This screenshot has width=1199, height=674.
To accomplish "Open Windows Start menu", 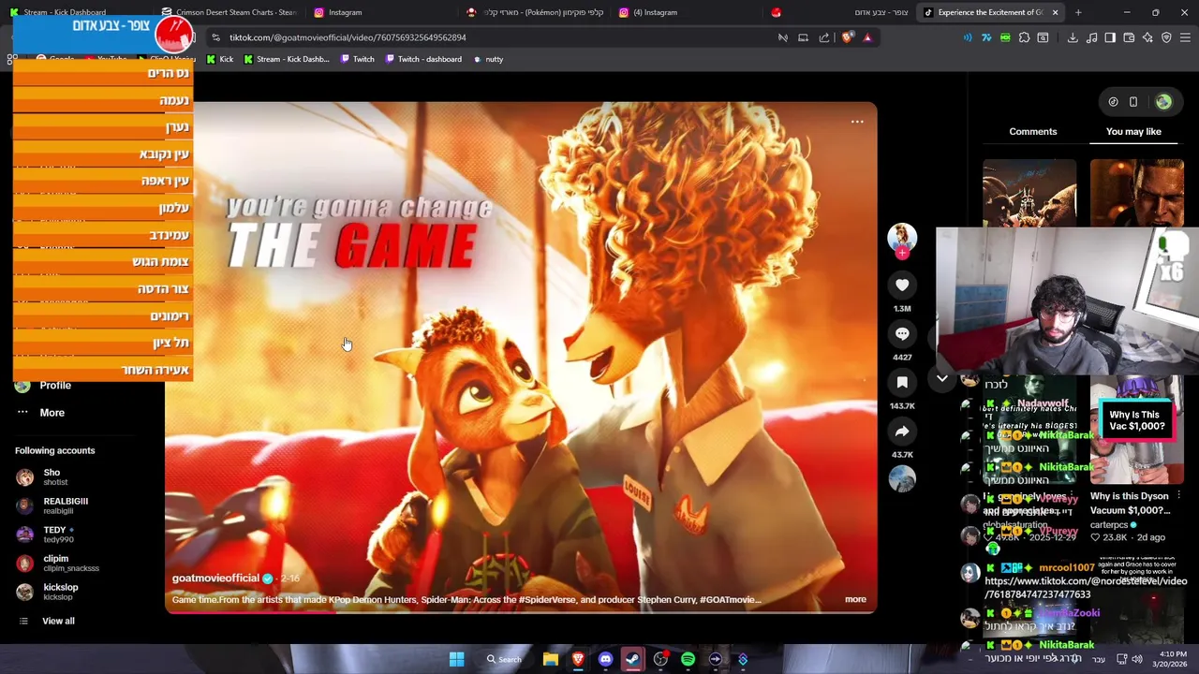I will (456, 659).
